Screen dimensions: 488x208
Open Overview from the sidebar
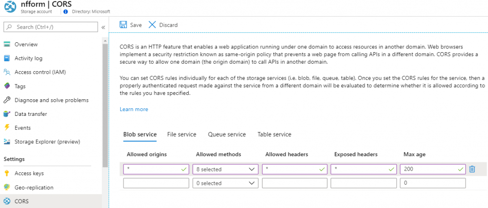point(26,44)
